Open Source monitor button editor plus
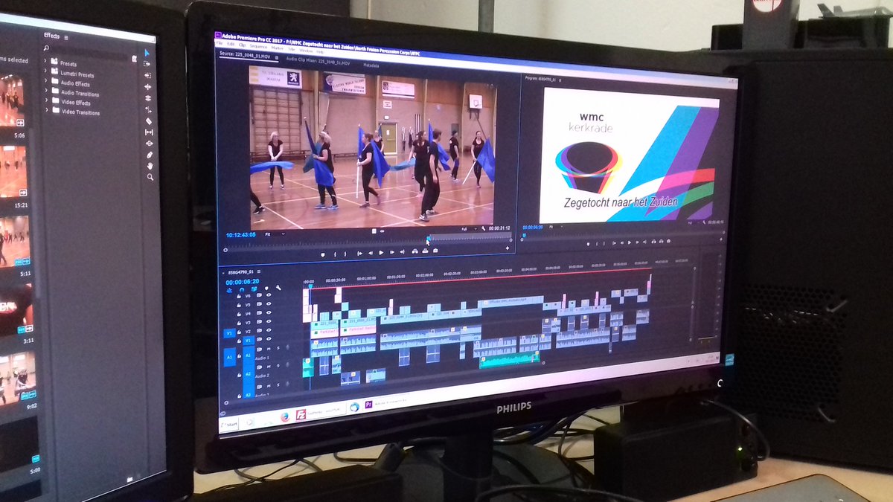The width and height of the screenshot is (893, 502). (x=508, y=248)
